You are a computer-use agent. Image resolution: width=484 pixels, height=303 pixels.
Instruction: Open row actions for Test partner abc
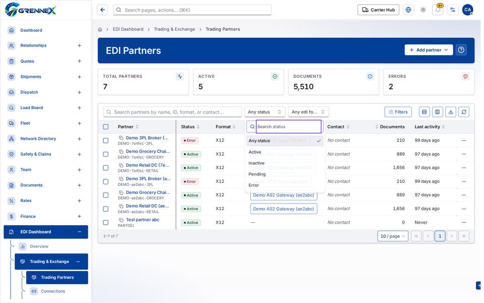(464, 222)
